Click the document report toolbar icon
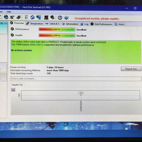The width and height of the screenshot is (142, 142). coord(26,17)
